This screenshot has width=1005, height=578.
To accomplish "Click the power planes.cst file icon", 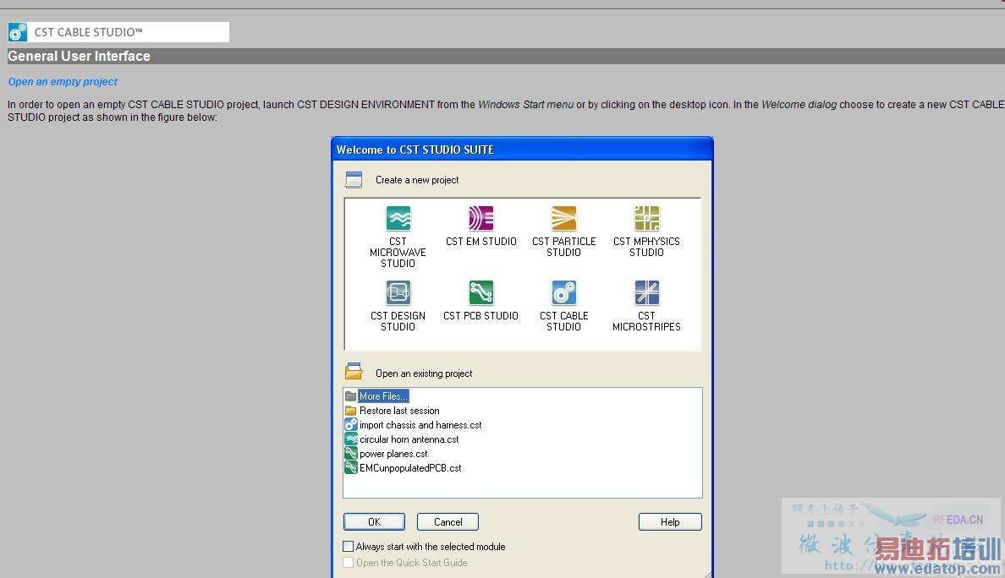I will pyautogui.click(x=350, y=454).
